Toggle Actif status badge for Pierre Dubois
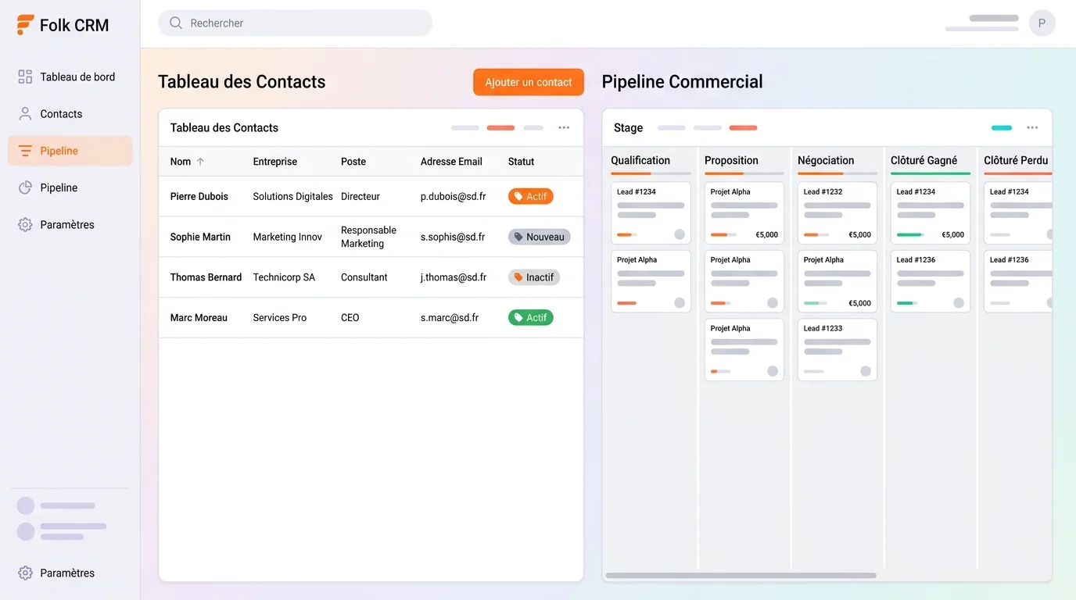1076x600 pixels. point(530,196)
